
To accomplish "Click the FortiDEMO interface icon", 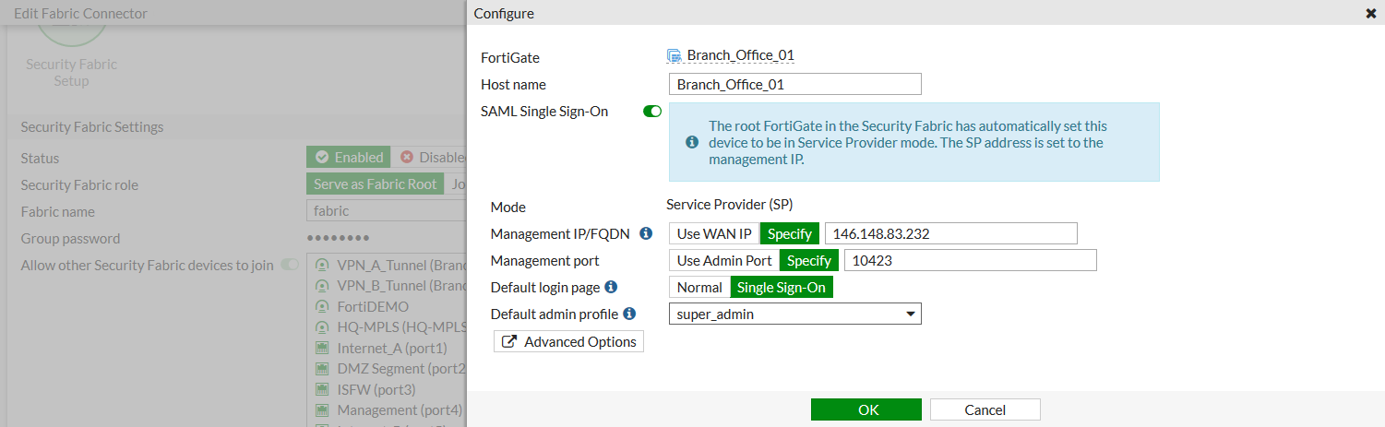I will pyautogui.click(x=322, y=306).
